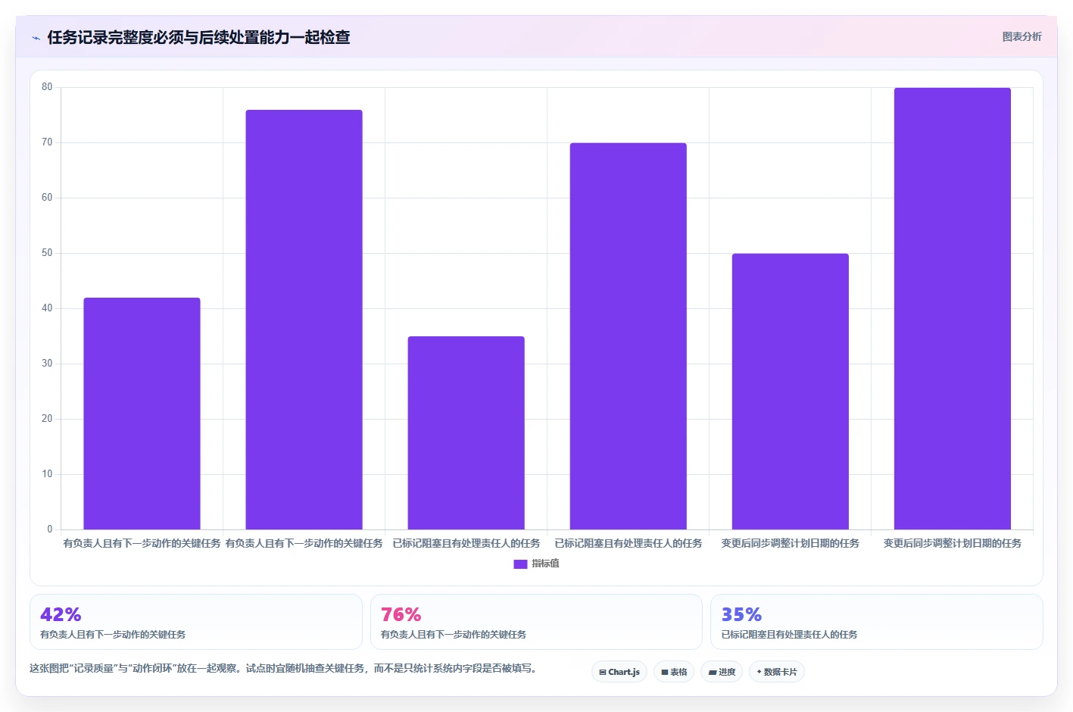Screen dimensions: 1073x712
Task: Click the 已标记阻塞且有处理责任人的任务 caption under 35%
Action: tap(789, 635)
